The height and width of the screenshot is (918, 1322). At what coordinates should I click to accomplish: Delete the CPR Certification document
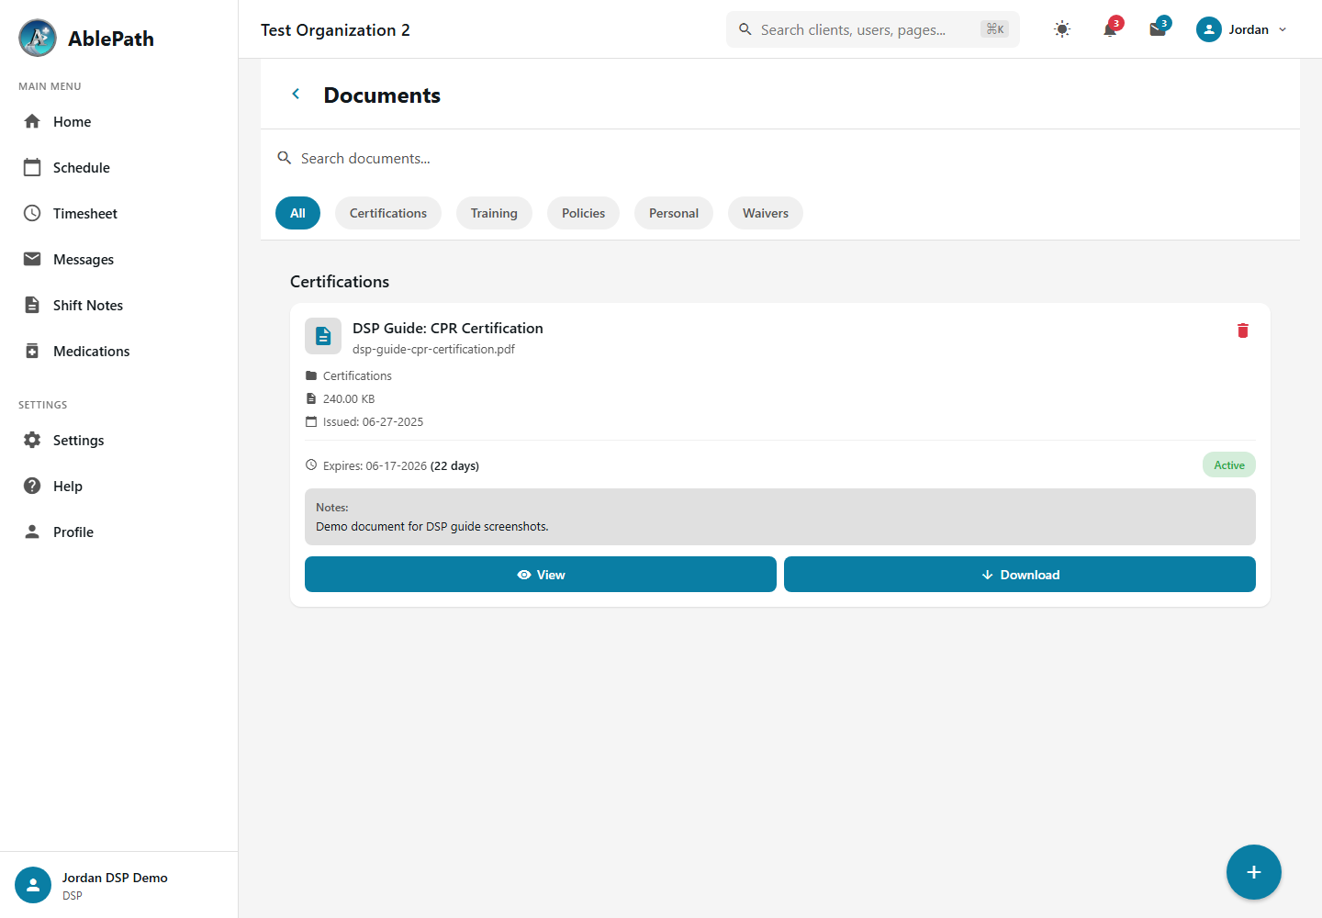point(1243,330)
